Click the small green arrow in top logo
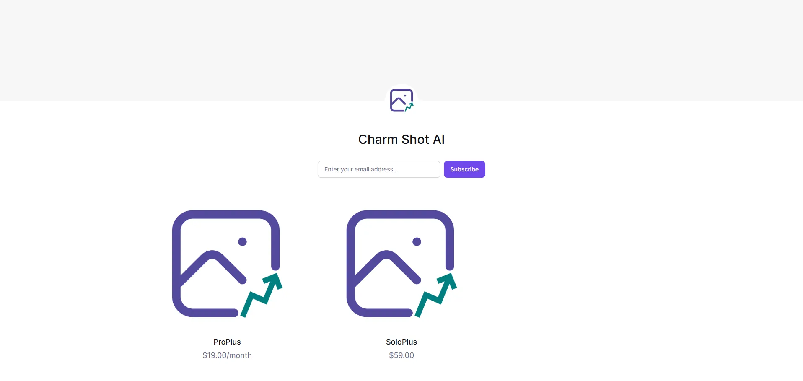Image resolution: width=803 pixels, height=381 pixels. coord(409,107)
